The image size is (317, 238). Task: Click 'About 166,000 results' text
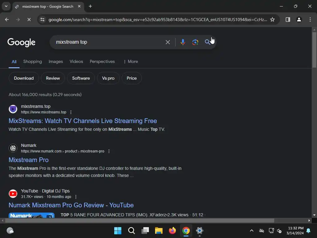tap(30, 95)
